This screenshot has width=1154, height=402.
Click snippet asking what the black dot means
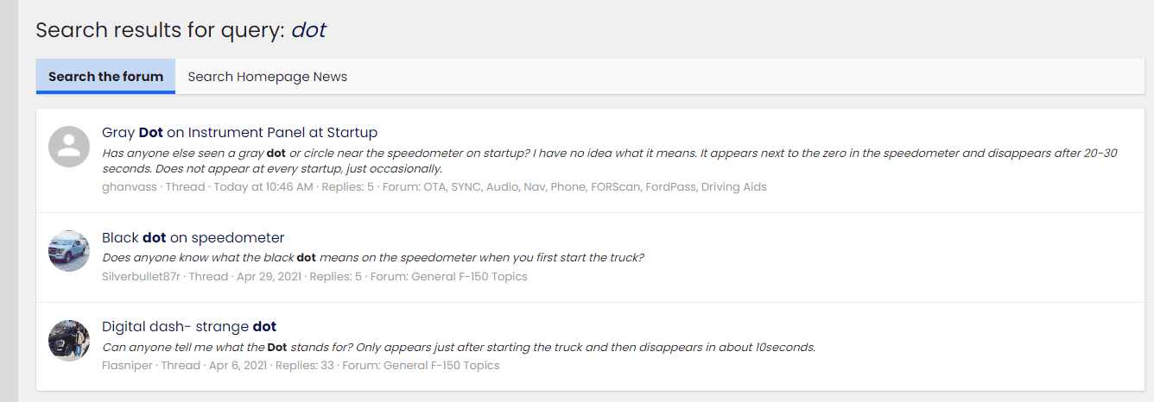(373, 258)
